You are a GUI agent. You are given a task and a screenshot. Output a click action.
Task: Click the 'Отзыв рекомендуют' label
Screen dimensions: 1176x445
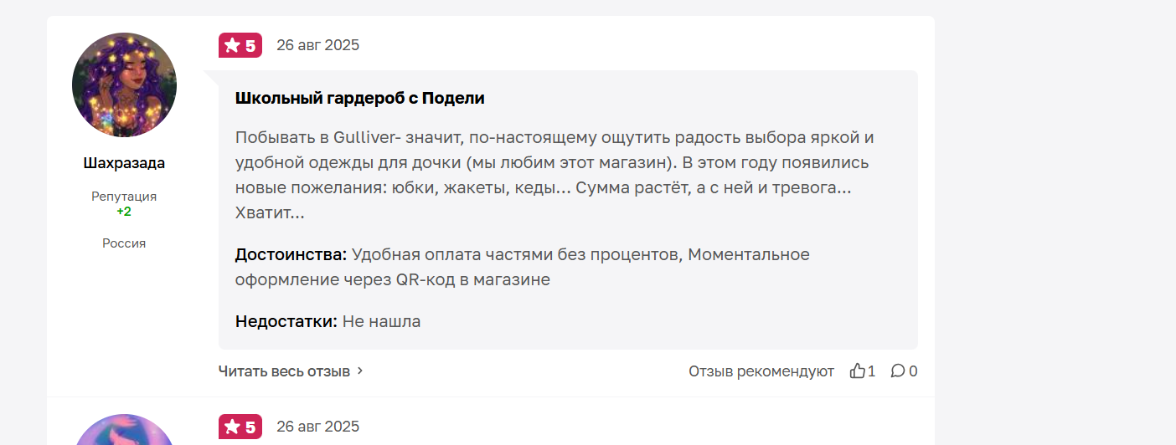pyautogui.click(x=761, y=371)
